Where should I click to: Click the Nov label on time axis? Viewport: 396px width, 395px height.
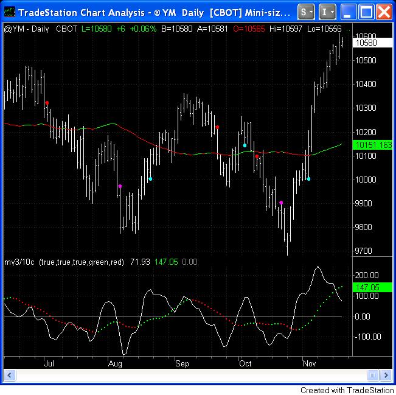coord(310,364)
